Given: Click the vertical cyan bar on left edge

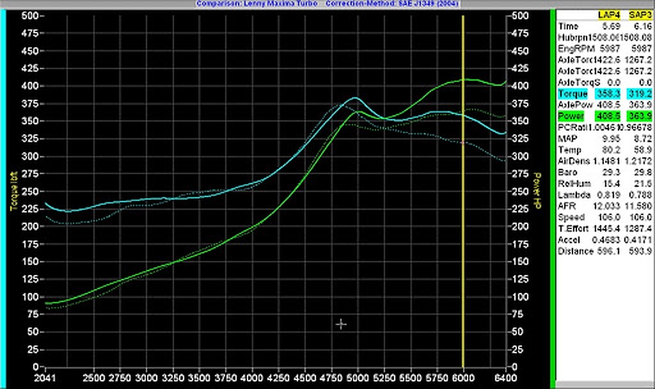Looking at the screenshot, I should click(3, 192).
